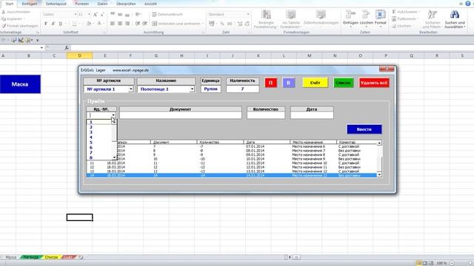
Task: Open Sortieren und Filtern
Action: tap(433, 18)
